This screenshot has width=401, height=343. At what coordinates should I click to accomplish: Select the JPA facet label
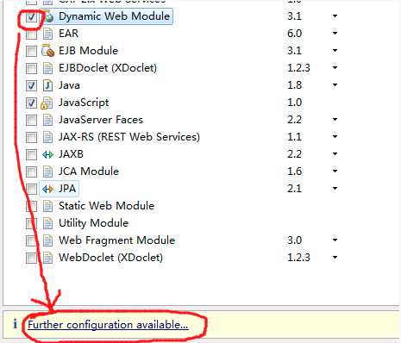click(67, 189)
